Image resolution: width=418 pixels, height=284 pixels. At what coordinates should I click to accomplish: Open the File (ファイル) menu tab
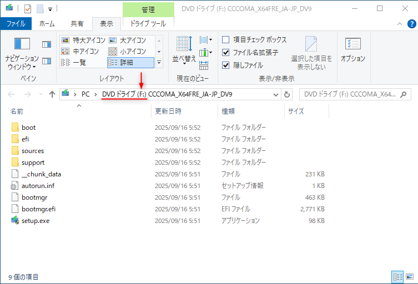16,24
